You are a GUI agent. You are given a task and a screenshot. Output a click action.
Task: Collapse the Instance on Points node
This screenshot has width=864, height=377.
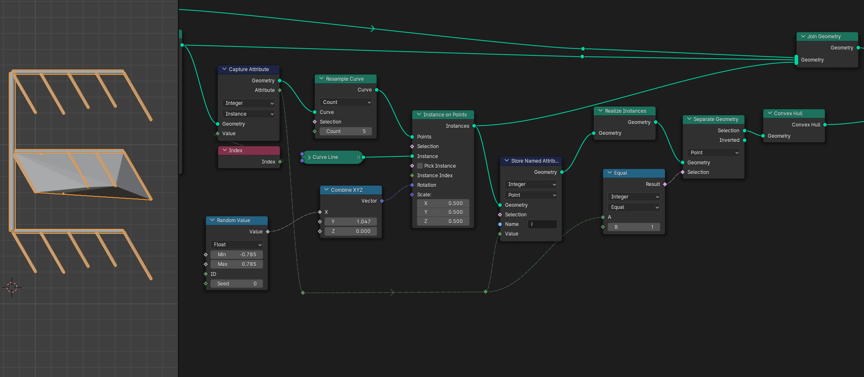tap(419, 114)
